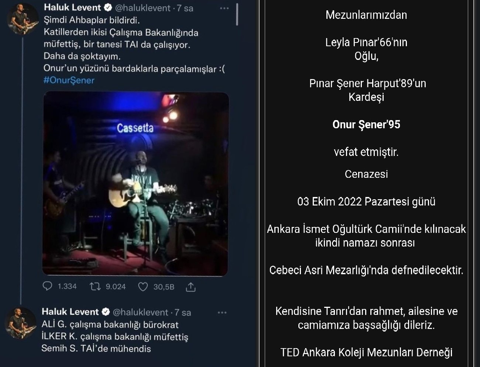
Task: Open the three-dot menu on first tweet
Action: coord(224,8)
